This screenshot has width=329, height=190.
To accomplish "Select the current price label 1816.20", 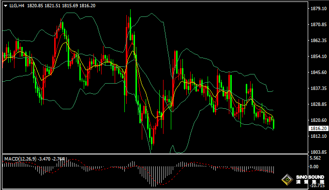I will point(318,128).
